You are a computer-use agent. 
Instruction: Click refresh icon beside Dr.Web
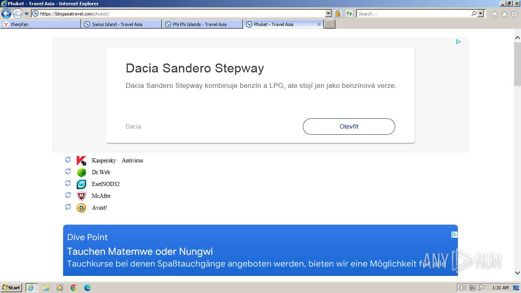click(x=68, y=171)
